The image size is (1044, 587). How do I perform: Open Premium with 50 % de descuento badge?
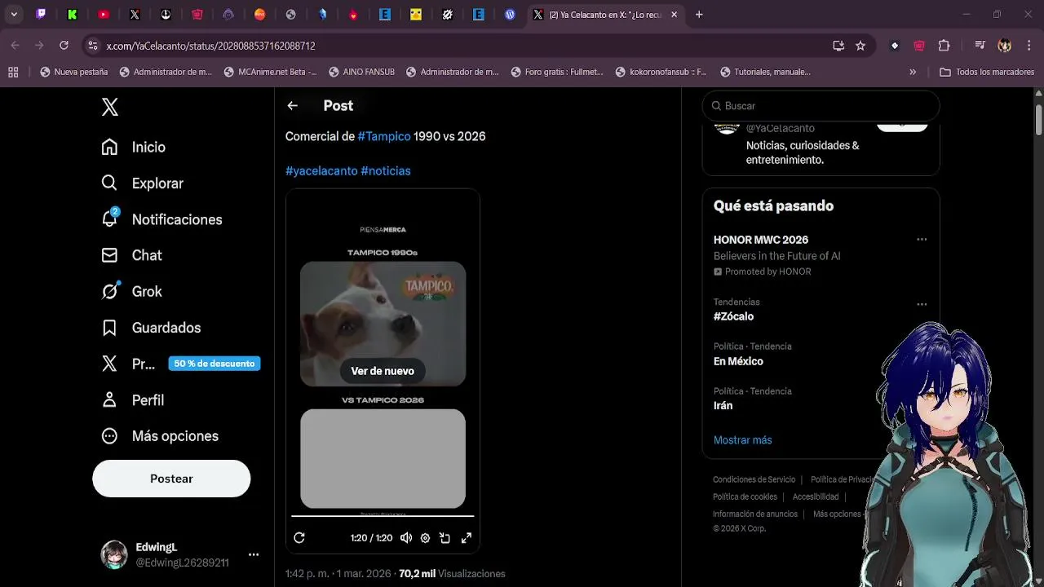pos(180,364)
